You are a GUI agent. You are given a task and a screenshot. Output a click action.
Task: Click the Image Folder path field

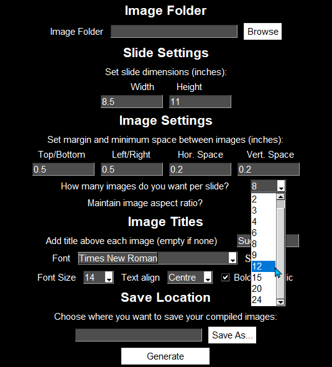pos(174,32)
